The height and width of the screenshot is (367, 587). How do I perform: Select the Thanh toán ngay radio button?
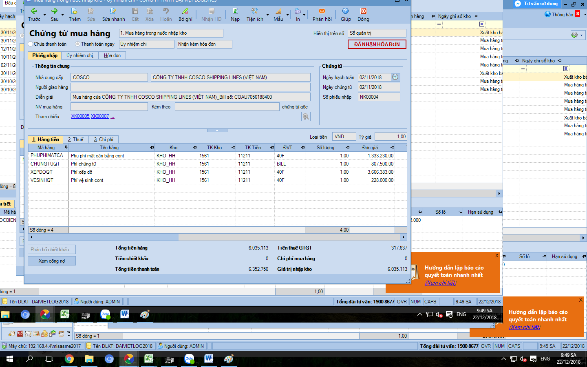77,44
